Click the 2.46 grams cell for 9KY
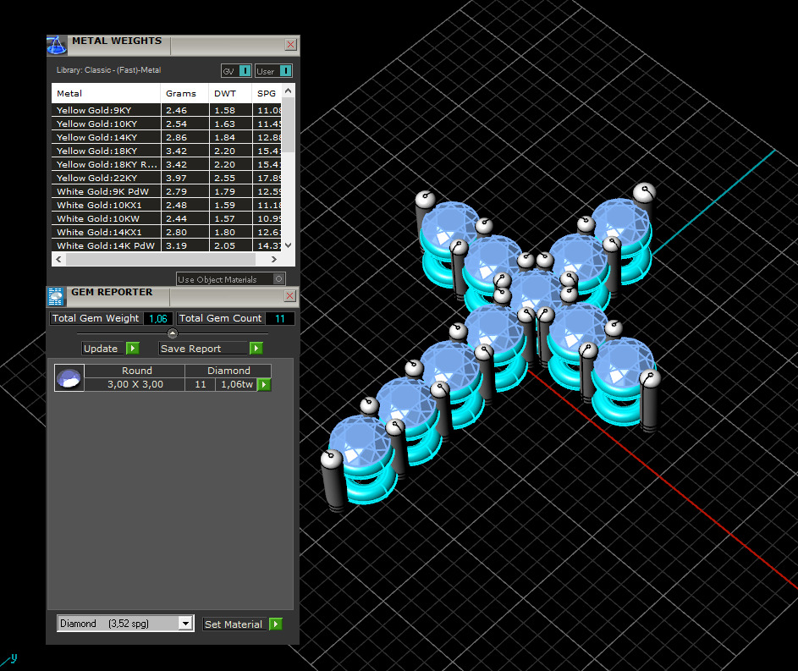The image size is (798, 671). (184, 110)
